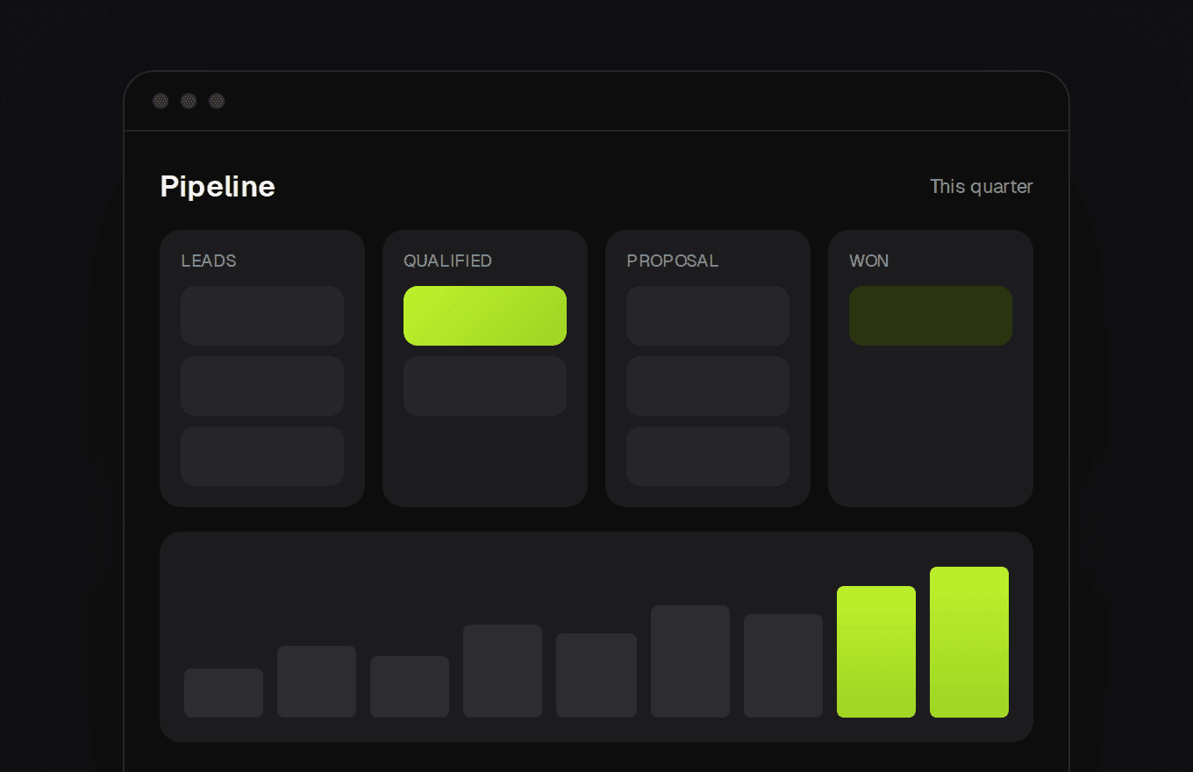Select the "PROPOSAL" column label
Viewport: 1193px width, 772px height.
pos(672,261)
